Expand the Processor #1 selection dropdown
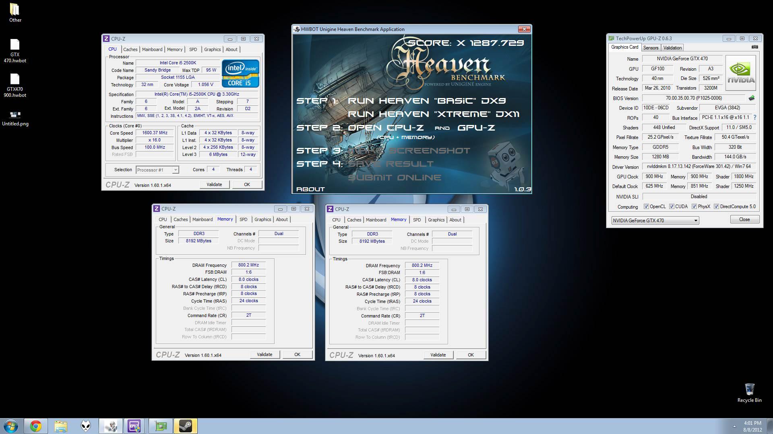The width and height of the screenshot is (773, 434). tap(175, 170)
